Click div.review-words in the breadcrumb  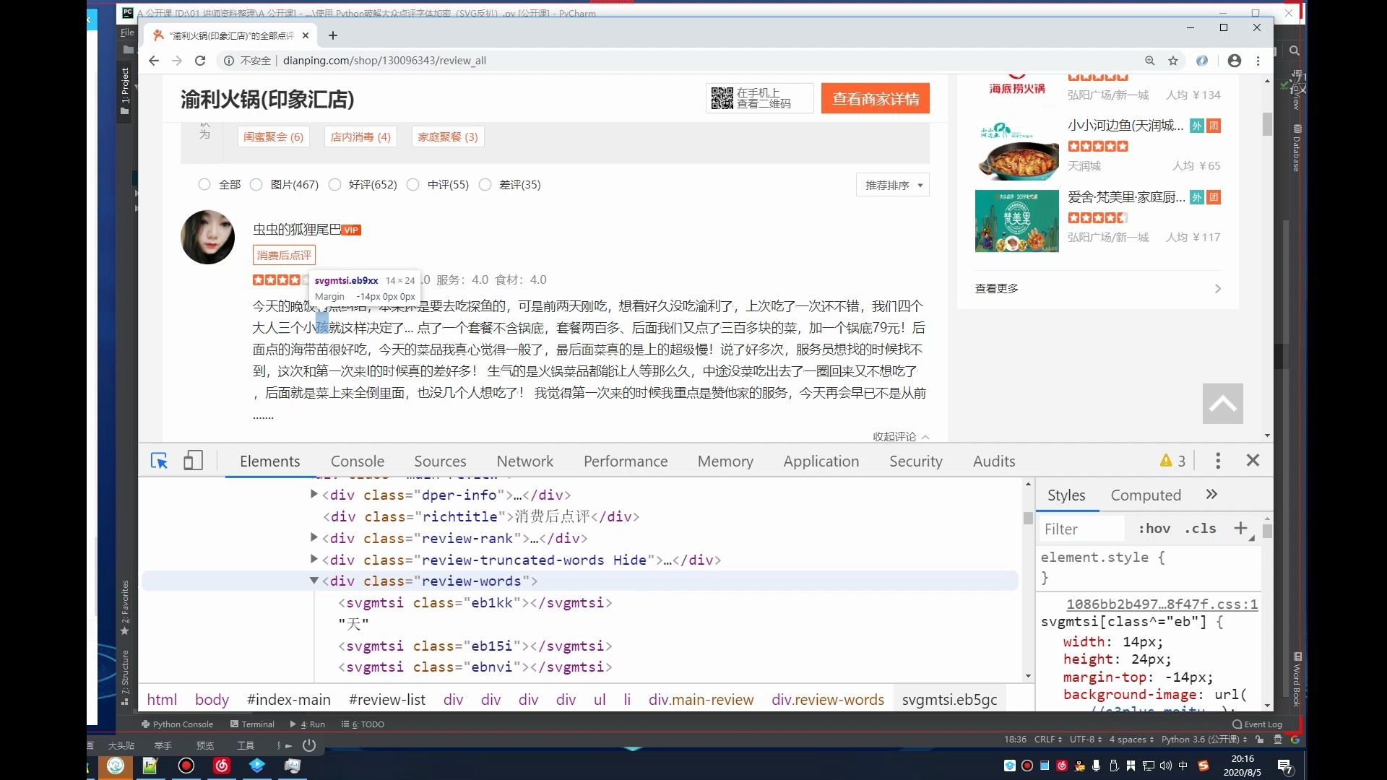tap(828, 700)
